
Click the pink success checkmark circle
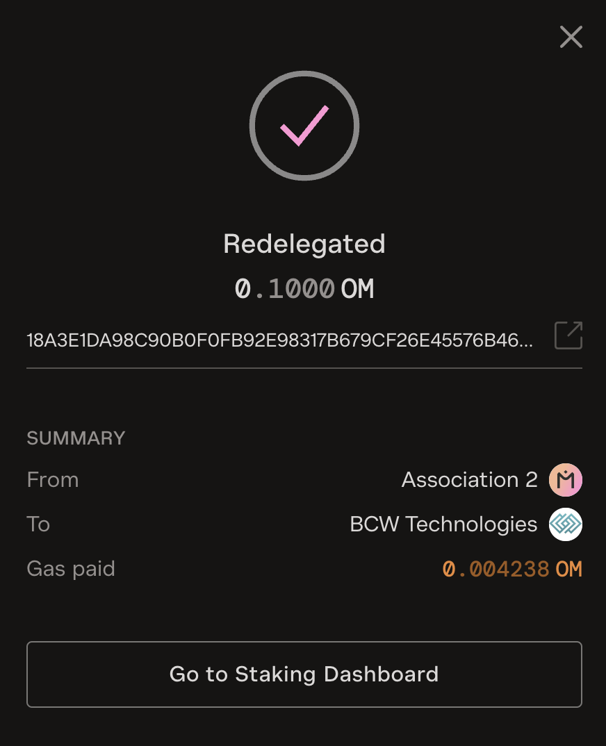304,126
